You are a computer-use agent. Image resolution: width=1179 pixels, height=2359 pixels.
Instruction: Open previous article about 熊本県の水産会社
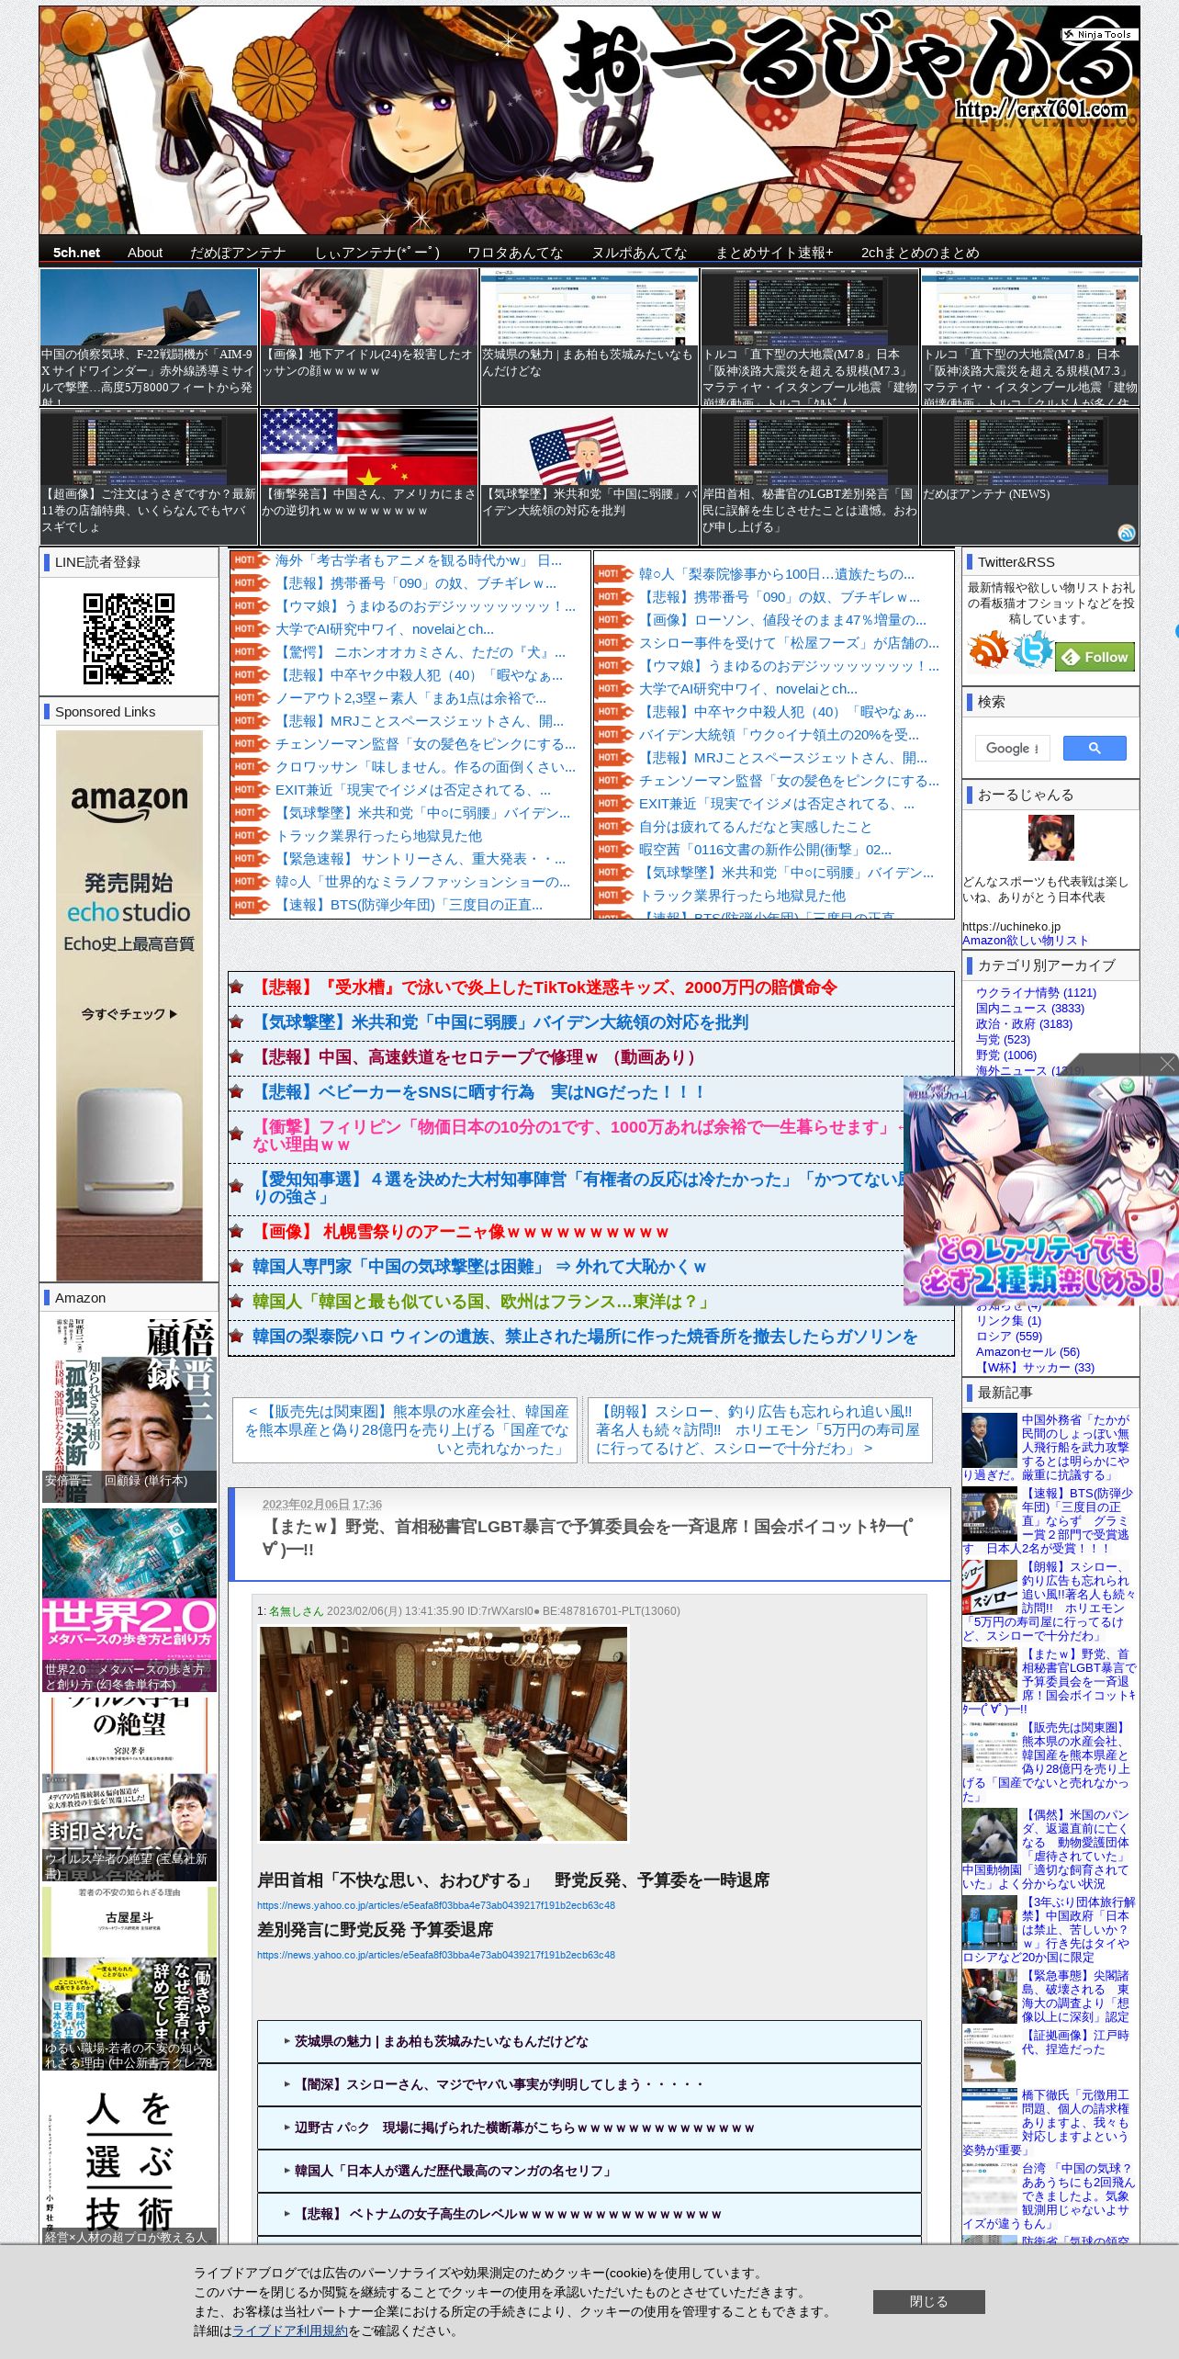coord(405,1429)
